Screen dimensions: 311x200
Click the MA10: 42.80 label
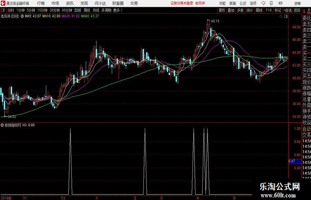coord(51,16)
